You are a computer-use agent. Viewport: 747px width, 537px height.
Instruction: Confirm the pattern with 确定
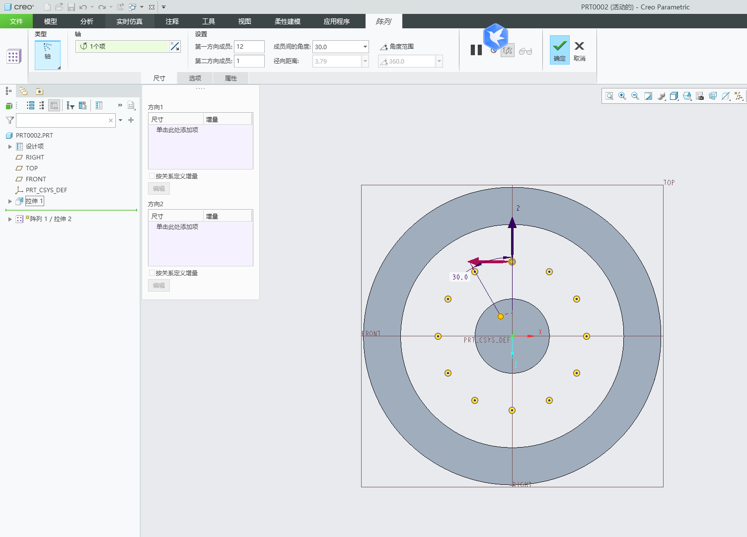tap(560, 50)
